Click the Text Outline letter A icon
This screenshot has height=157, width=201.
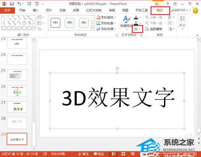point(136,23)
